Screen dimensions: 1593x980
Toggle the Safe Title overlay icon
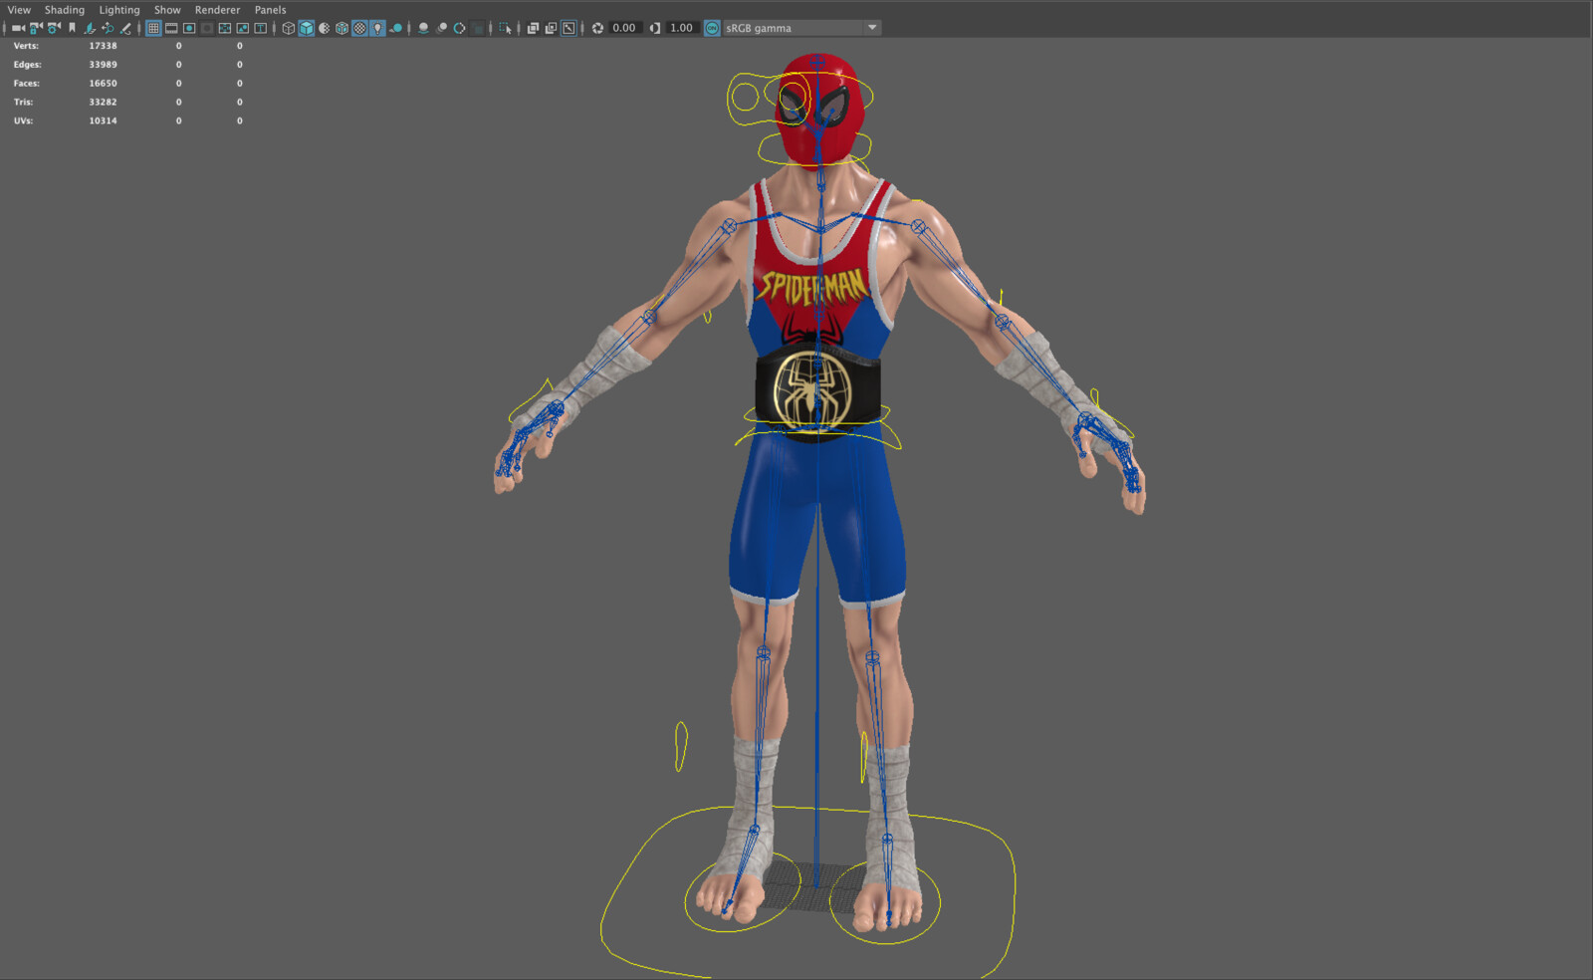[261, 28]
